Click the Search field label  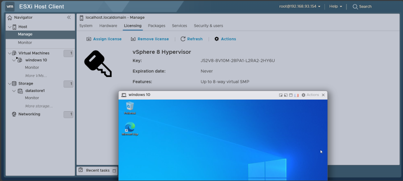[365, 7]
